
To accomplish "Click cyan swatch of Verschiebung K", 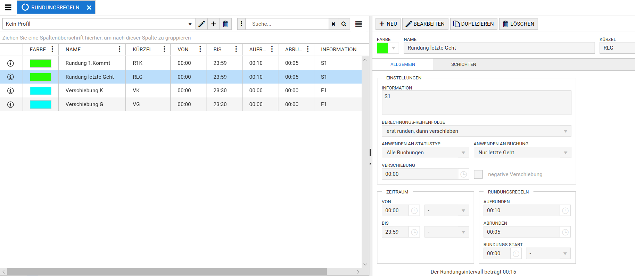I will [41, 90].
